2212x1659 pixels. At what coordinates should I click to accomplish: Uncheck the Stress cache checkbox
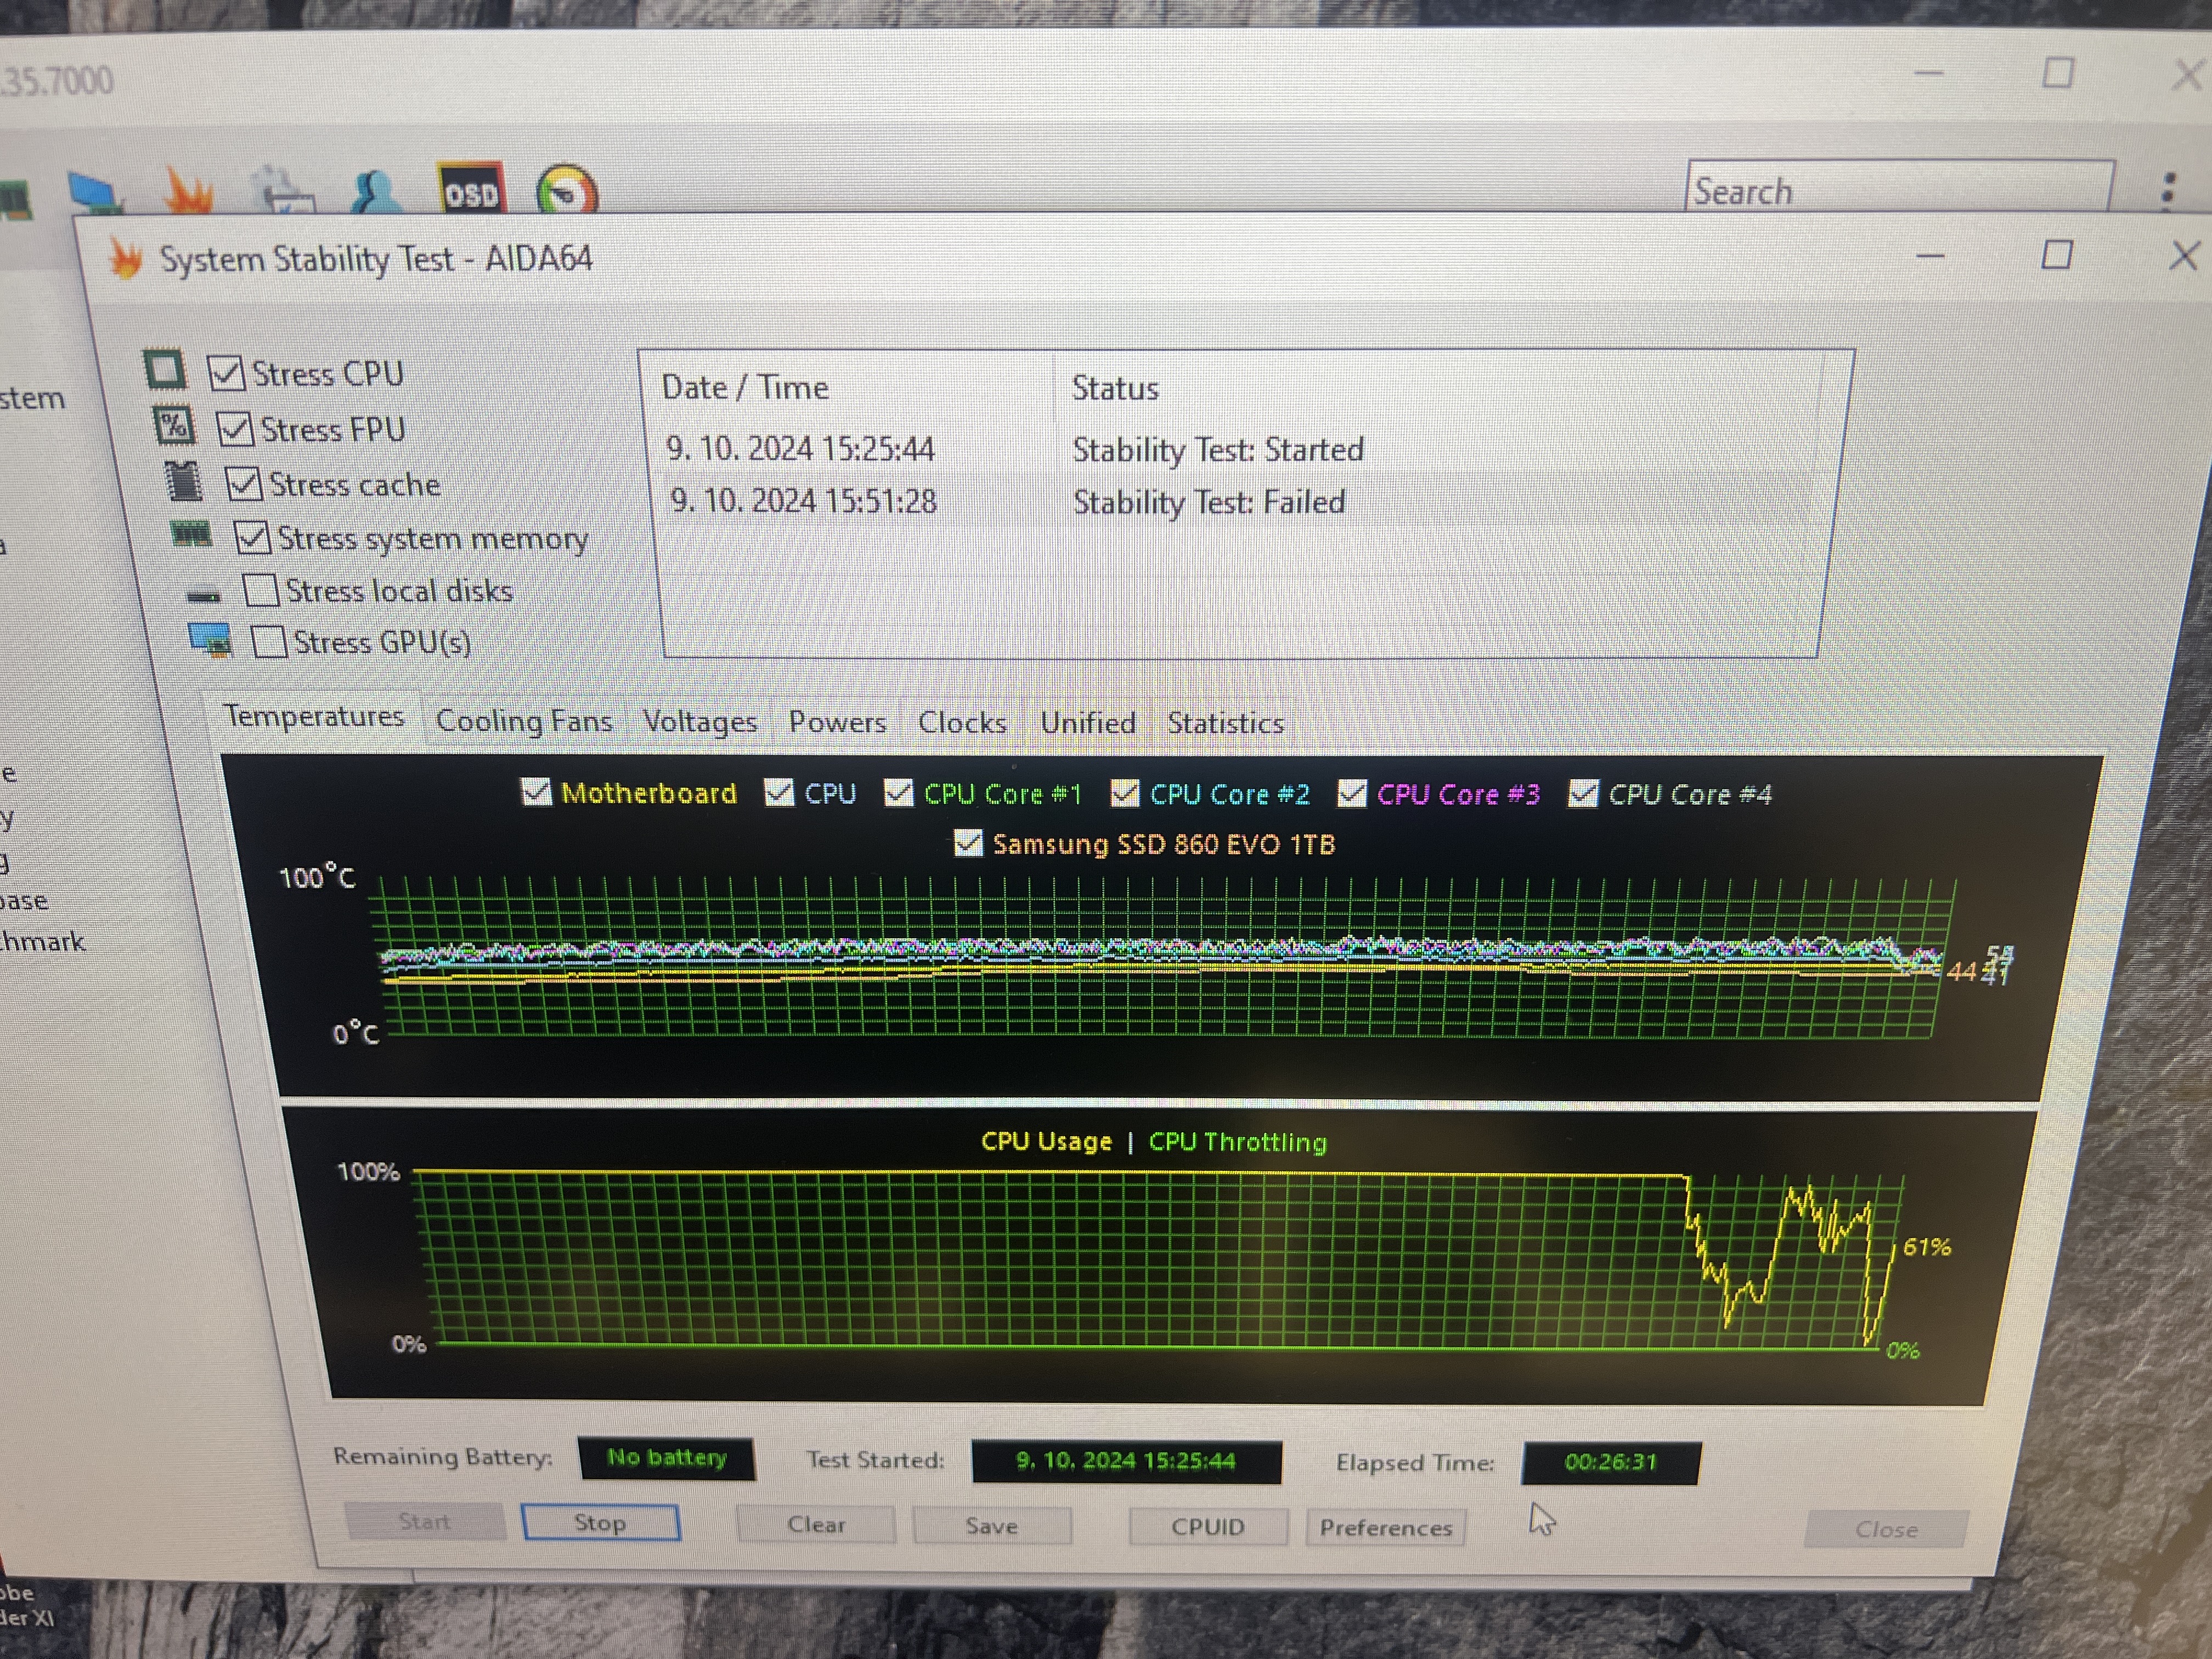pos(244,484)
